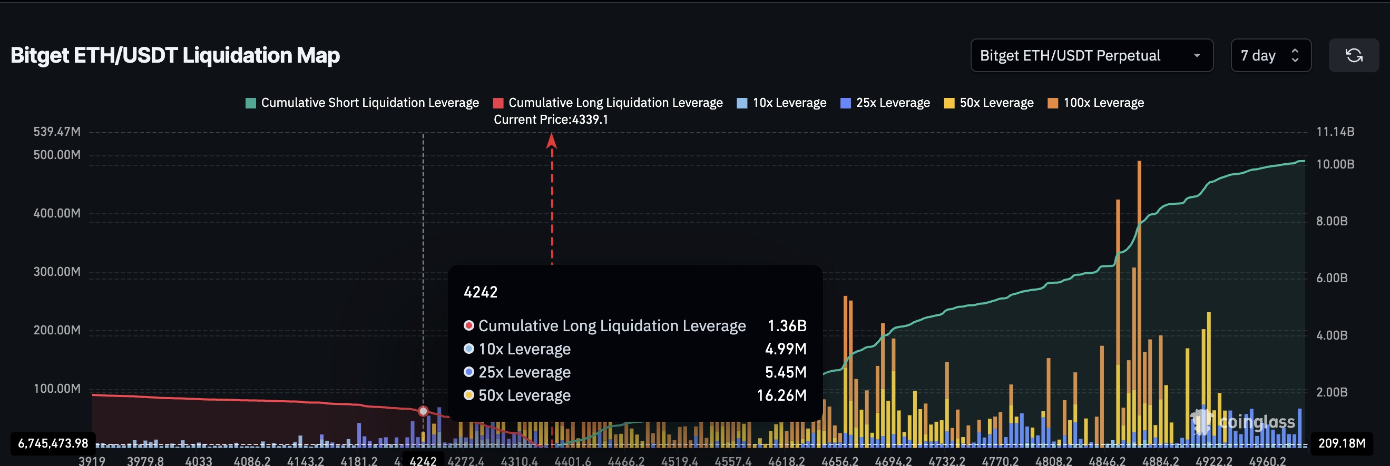
Task: Click the 4.00B right axis label
Action: (1332, 335)
